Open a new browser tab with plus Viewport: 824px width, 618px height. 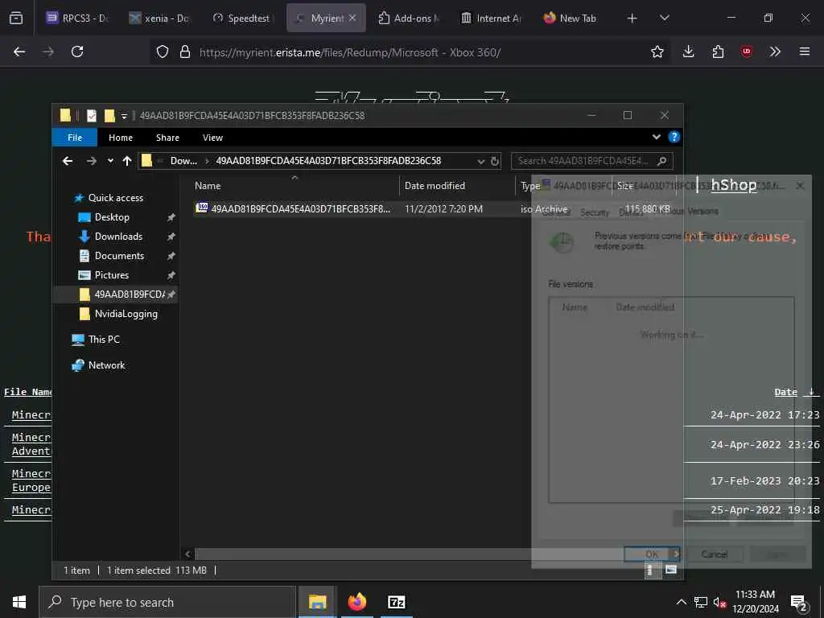pyautogui.click(x=632, y=19)
